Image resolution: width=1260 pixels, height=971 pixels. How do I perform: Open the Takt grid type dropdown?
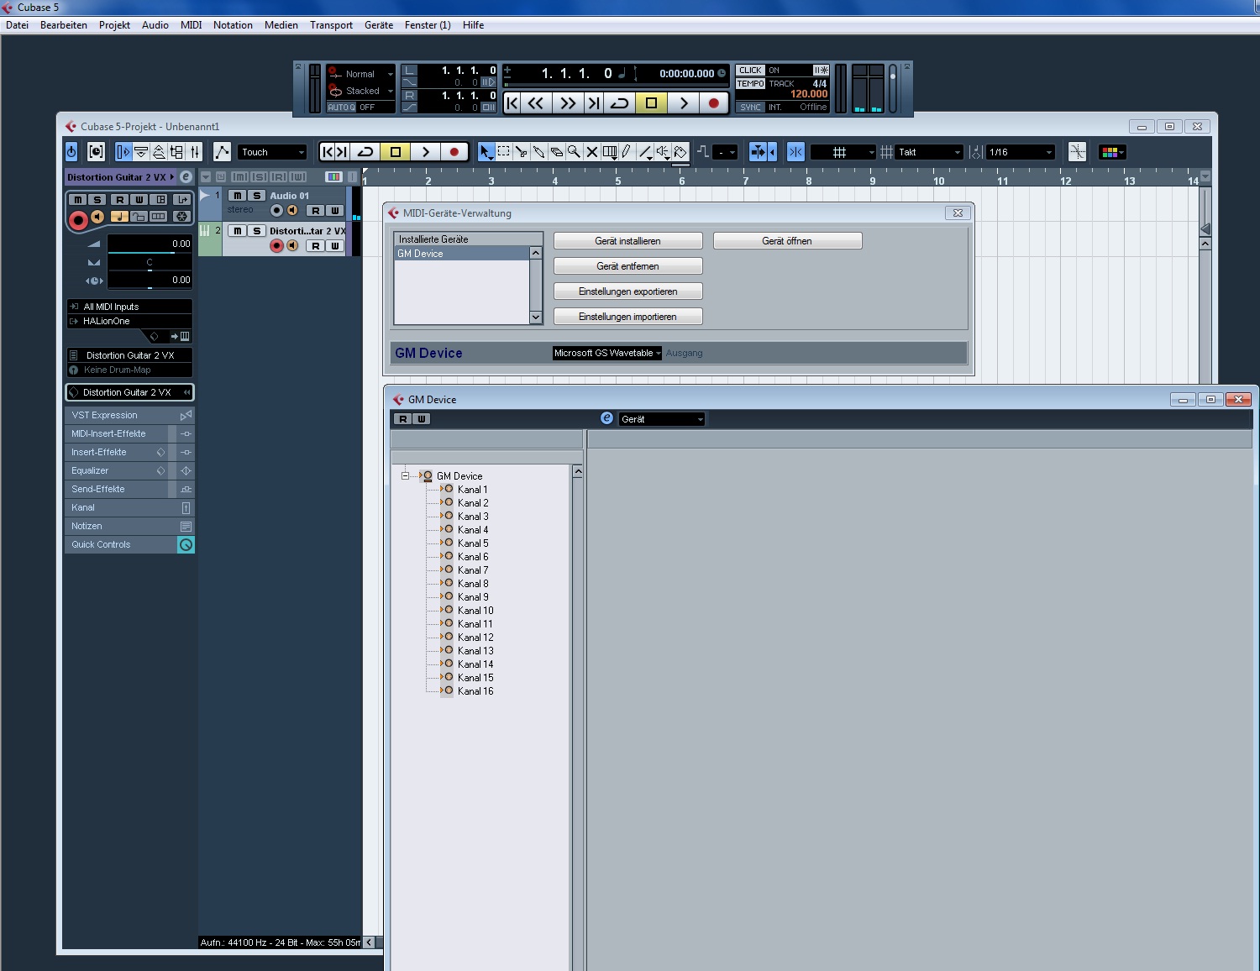[928, 152]
